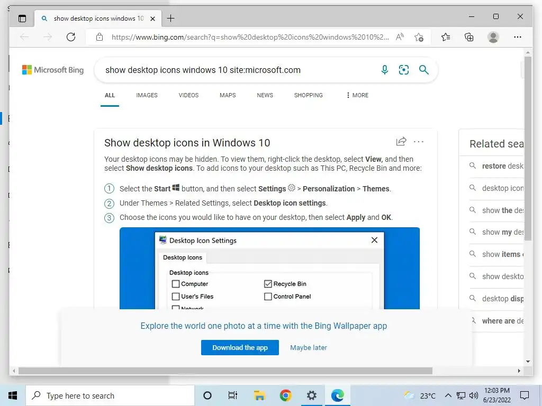Go back to the previous page
Image resolution: width=542 pixels, height=406 pixels.
tap(24, 37)
